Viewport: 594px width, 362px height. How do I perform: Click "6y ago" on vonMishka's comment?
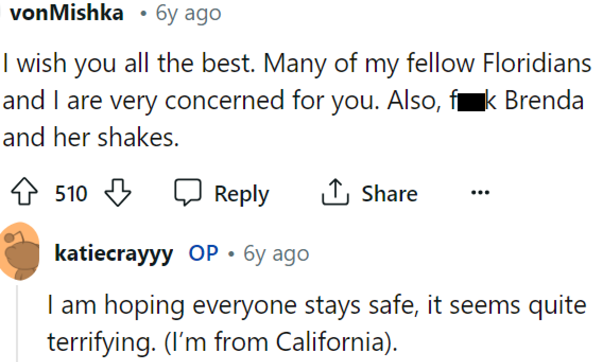coord(187,13)
